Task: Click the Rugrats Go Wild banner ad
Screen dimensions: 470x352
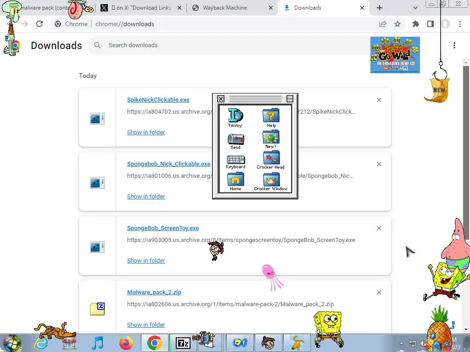Action: (395, 55)
